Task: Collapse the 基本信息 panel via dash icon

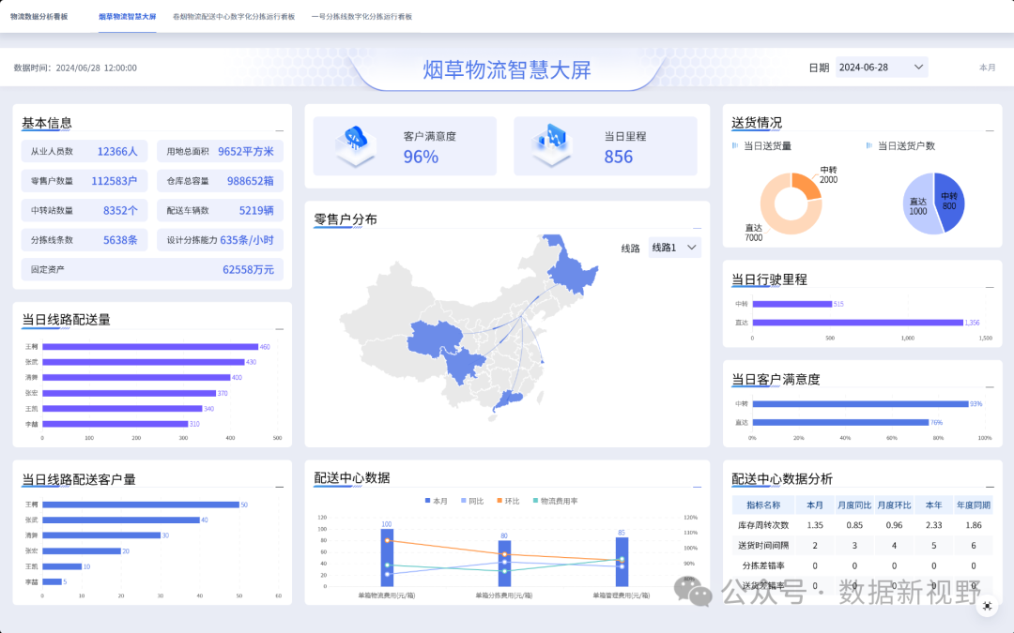Action: 279,131
